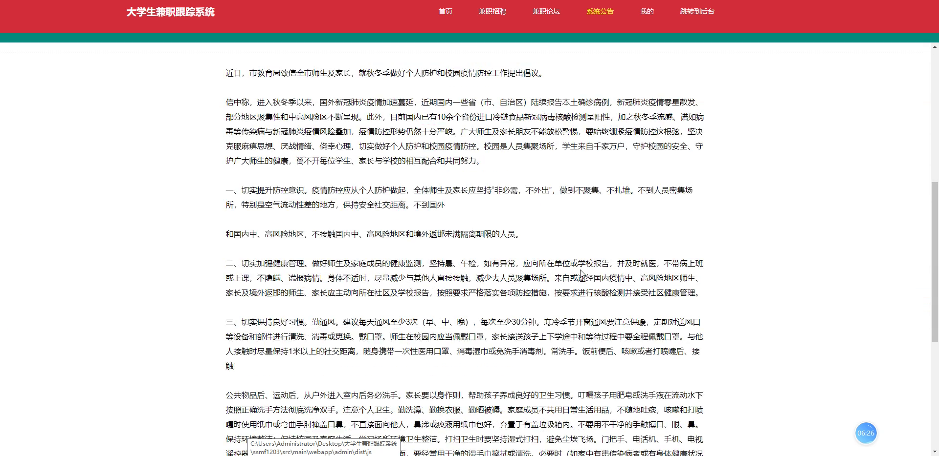Click 跳转到后台 to enter the admin backend

click(x=697, y=11)
